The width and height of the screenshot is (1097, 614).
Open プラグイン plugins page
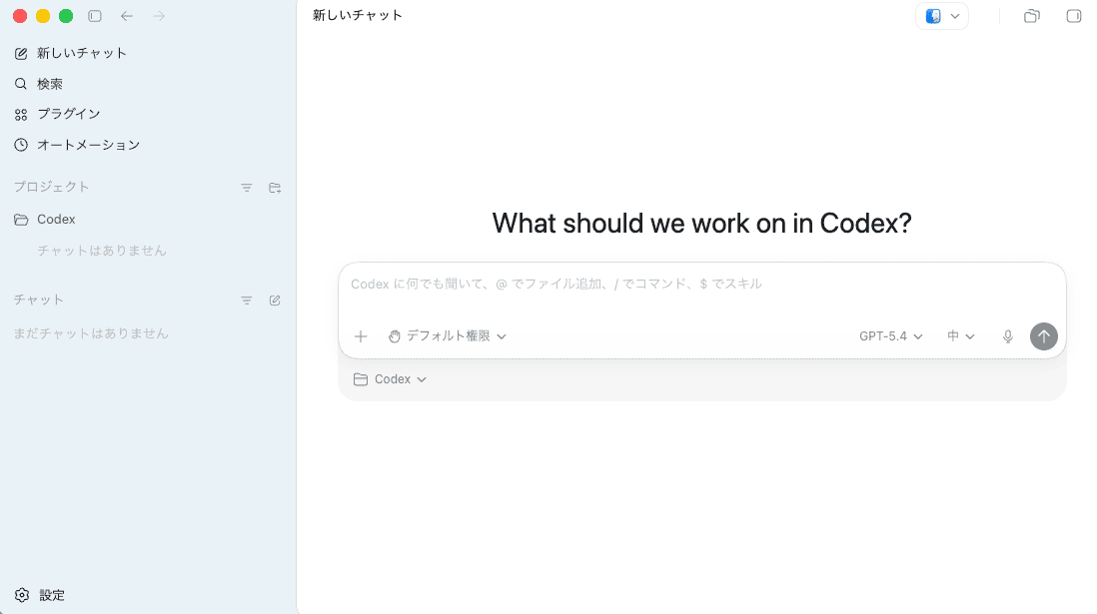coord(57,114)
